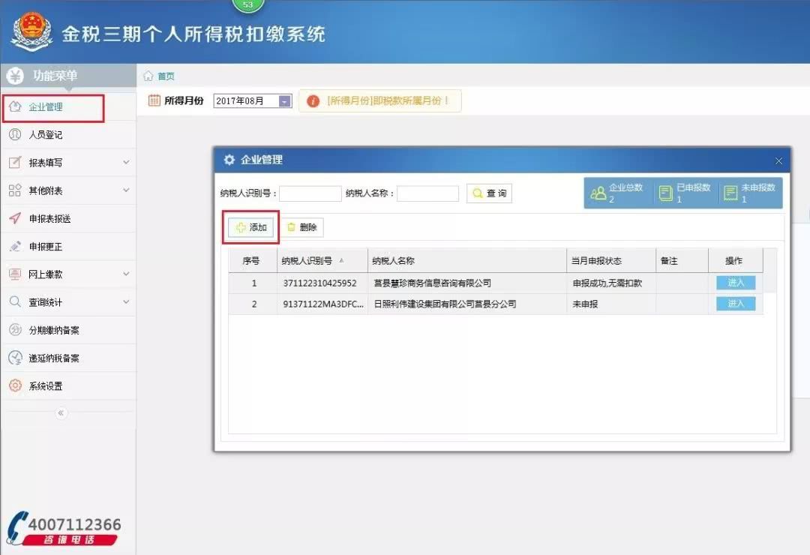The height and width of the screenshot is (555, 810).
Task: Collapse the sidebar with the « arrow
Action: [61, 413]
